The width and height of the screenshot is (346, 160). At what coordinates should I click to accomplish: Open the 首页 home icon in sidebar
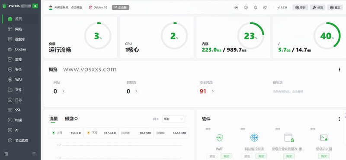pos(10,19)
